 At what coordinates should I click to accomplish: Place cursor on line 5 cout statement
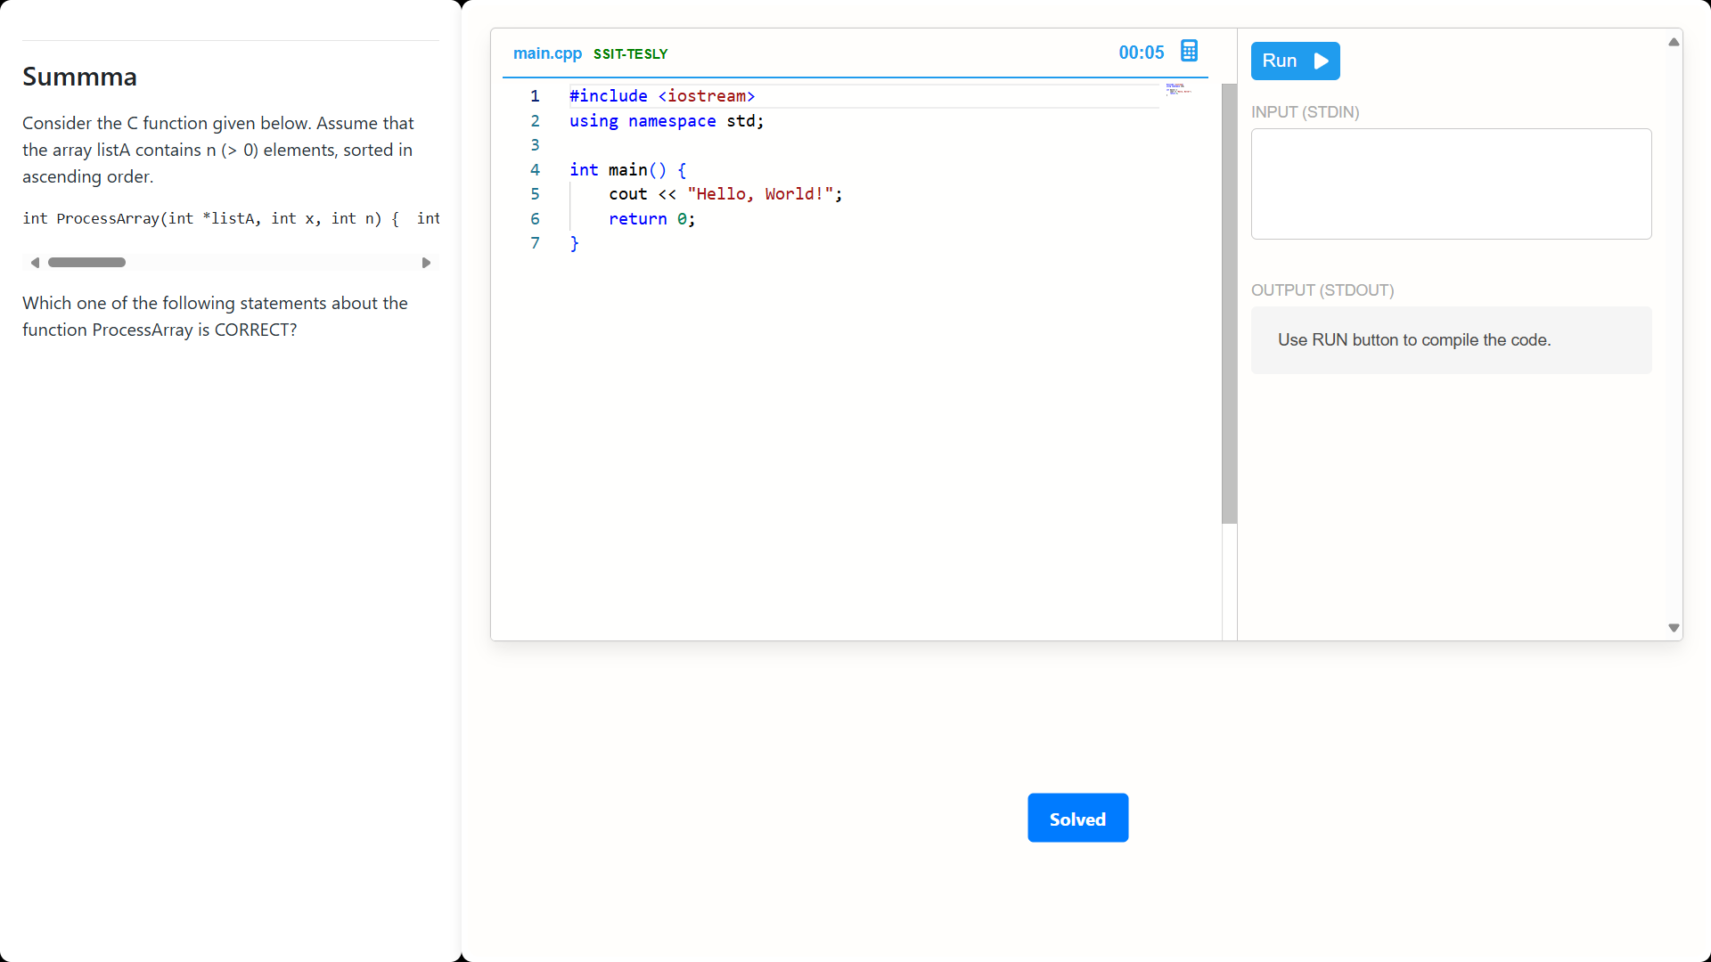[725, 194]
